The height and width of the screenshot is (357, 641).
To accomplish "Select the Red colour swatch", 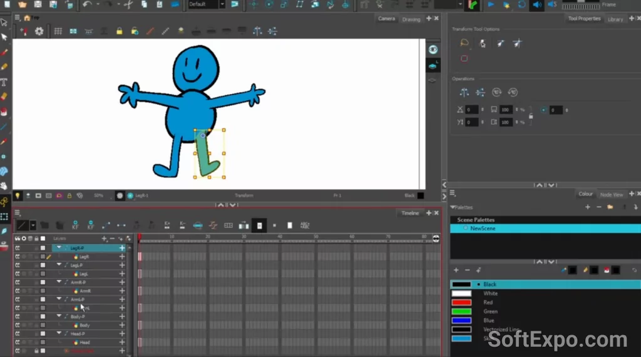I will pyautogui.click(x=461, y=303).
